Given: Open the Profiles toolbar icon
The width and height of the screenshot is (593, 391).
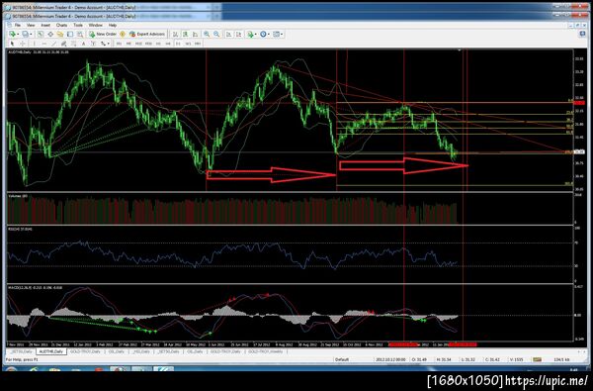Looking at the screenshot, I should tap(25, 34).
